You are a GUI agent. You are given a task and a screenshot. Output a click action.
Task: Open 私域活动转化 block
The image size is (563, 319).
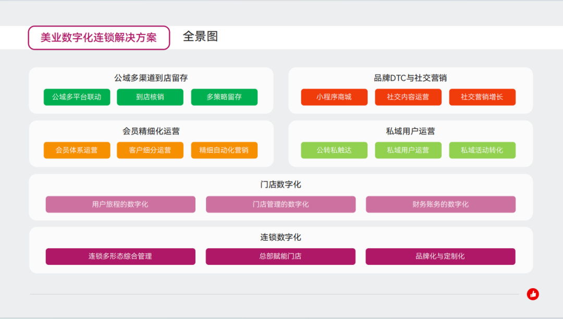click(482, 150)
